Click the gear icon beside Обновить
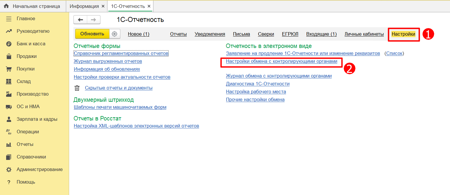450x195 pixels. coord(115,34)
